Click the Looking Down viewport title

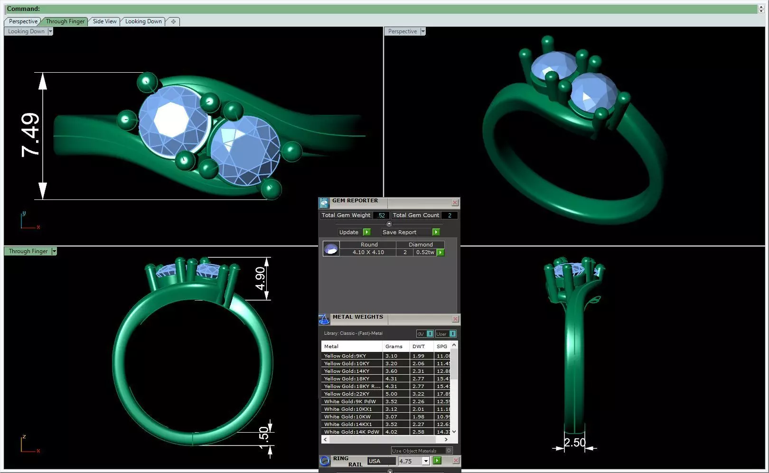[x=26, y=31]
